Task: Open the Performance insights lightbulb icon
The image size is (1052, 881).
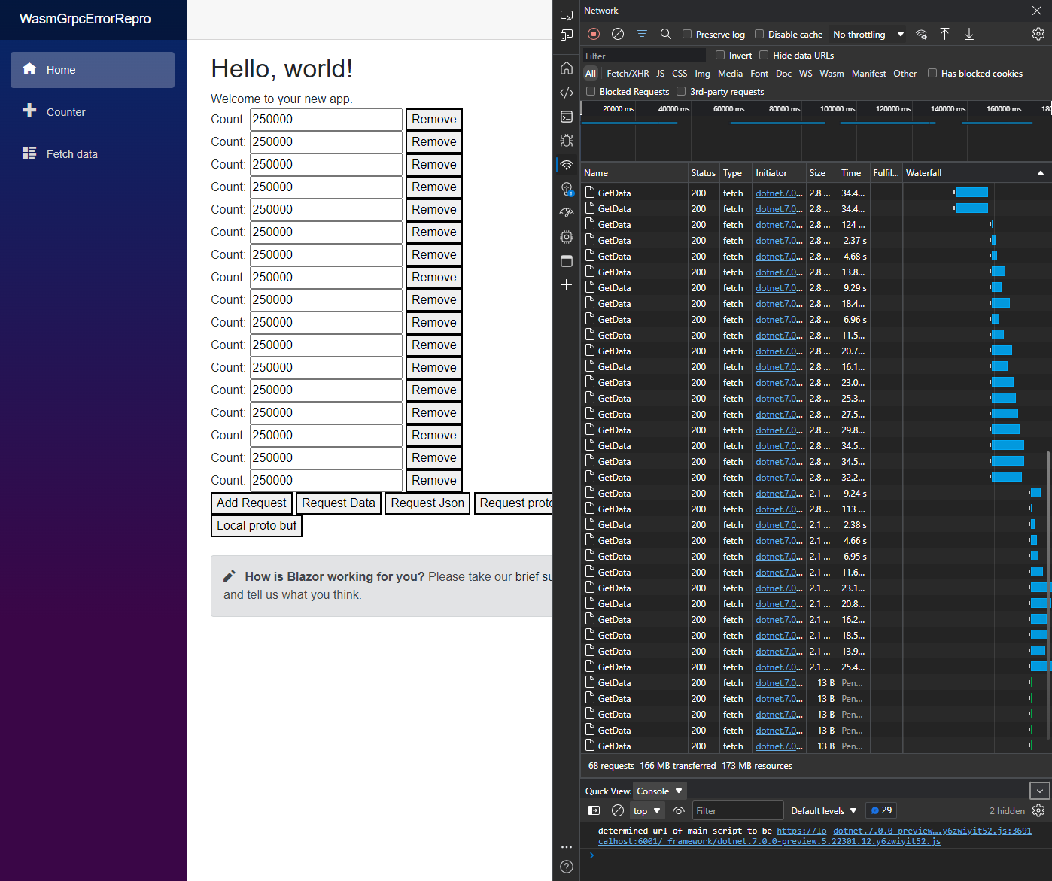Action: pyautogui.click(x=566, y=189)
